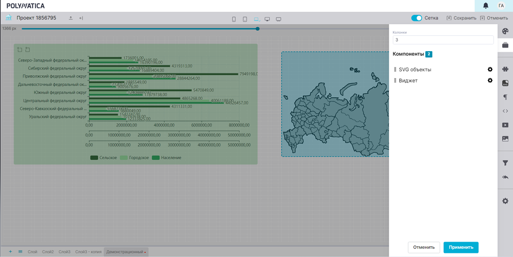
Task: Open the layers list menu icon
Action: click(x=21, y=252)
